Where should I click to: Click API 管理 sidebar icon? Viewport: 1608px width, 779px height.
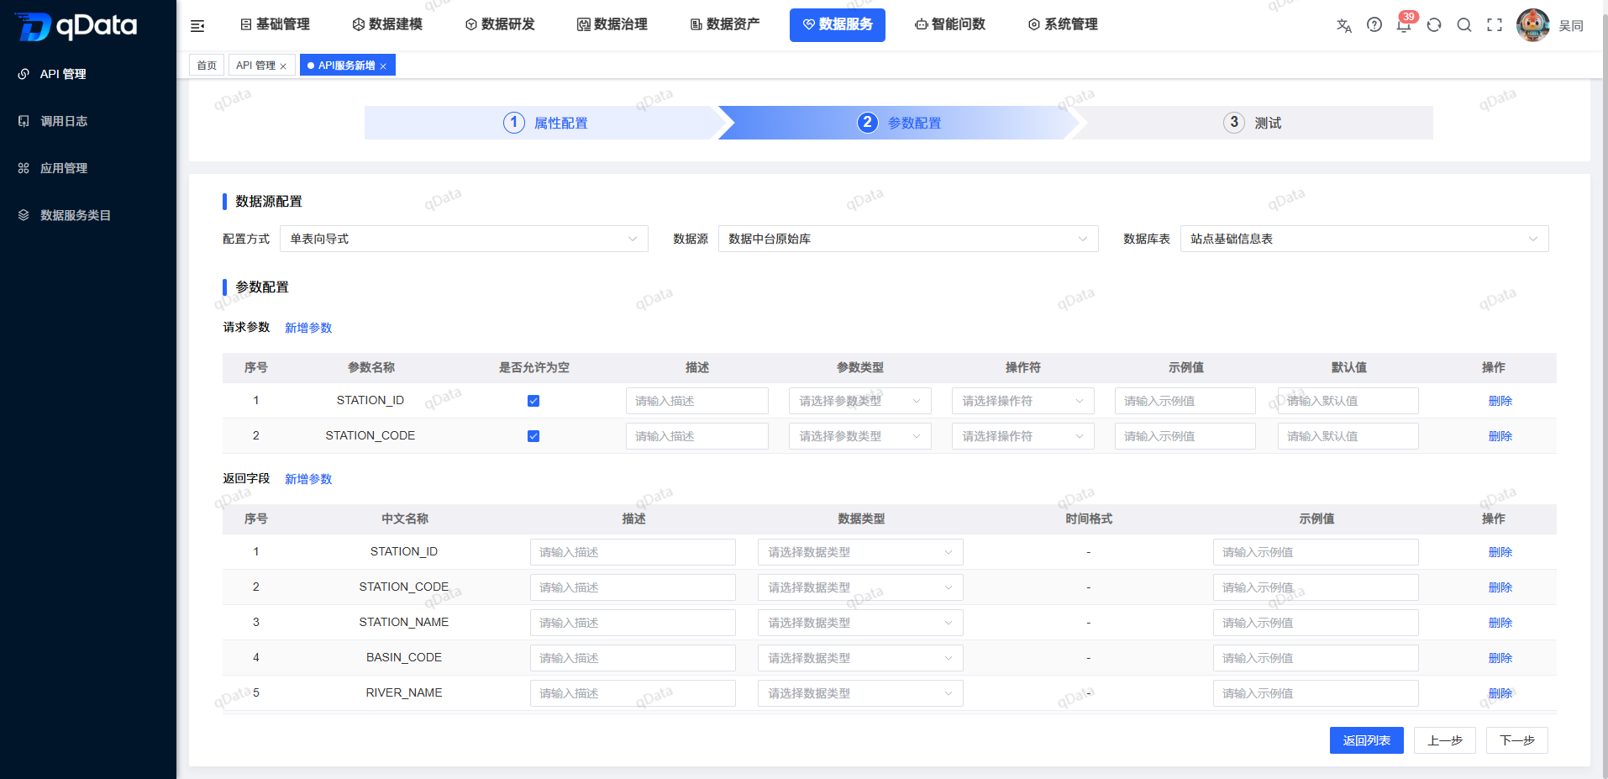click(x=24, y=74)
